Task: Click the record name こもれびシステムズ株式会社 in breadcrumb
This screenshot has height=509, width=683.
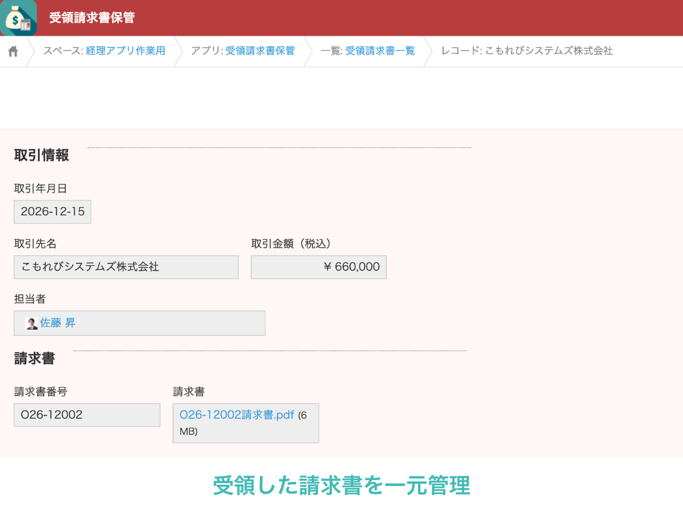Action: [549, 51]
